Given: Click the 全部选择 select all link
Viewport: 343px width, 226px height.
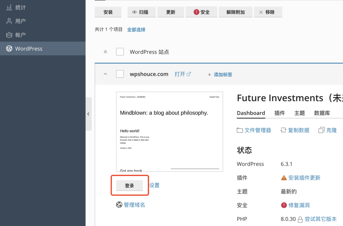Looking at the screenshot, I should point(136,30).
